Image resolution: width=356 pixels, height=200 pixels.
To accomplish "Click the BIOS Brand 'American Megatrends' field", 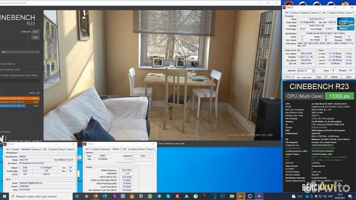I will [46, 183].
